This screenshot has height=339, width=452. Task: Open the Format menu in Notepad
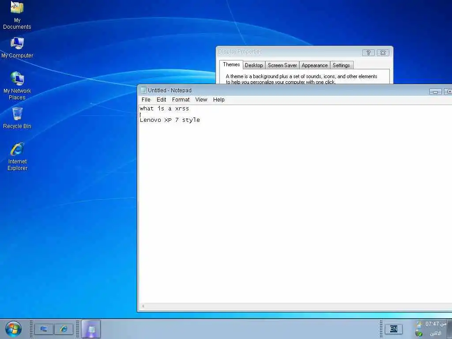(x=181, y=100)
